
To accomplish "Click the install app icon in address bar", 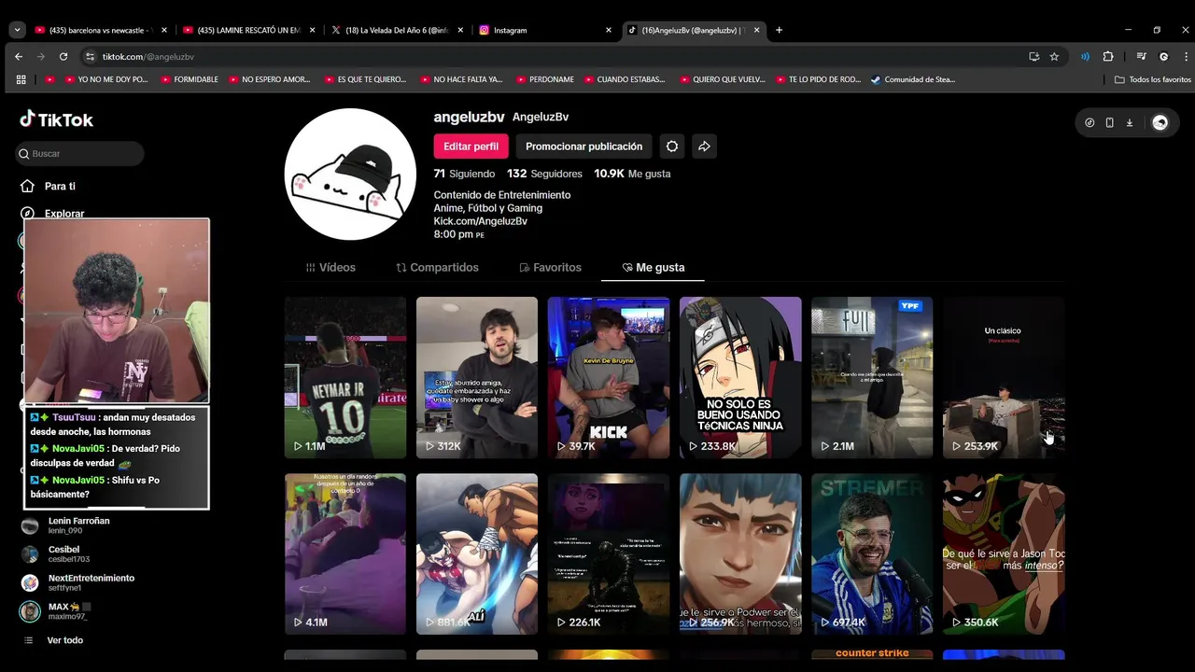I will tap(1033, 57).
